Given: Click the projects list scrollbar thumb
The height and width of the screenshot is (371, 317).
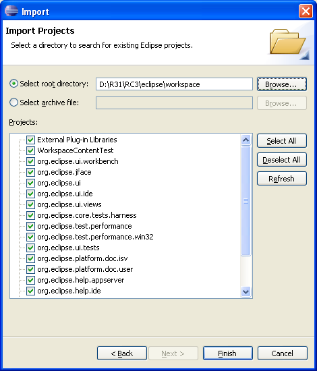Looking at the screenshot, I should (246, 201).
